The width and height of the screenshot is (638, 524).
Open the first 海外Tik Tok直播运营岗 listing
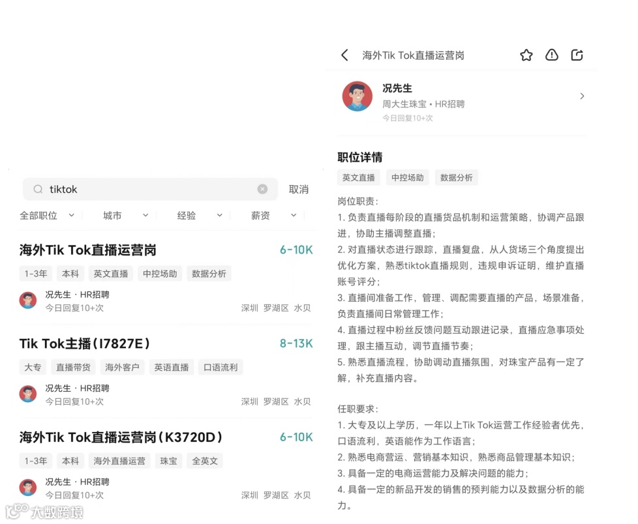(88, 250)
